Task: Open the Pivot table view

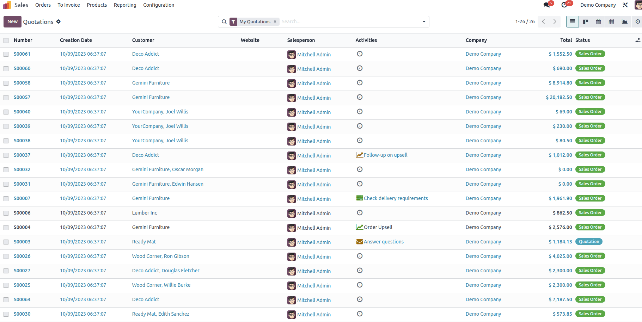Action: coord(611,21)
